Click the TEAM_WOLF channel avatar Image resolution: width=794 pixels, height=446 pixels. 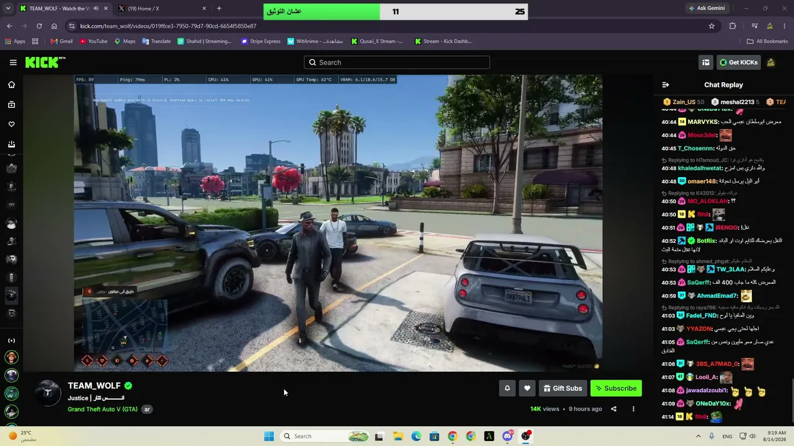coord(47,393)
